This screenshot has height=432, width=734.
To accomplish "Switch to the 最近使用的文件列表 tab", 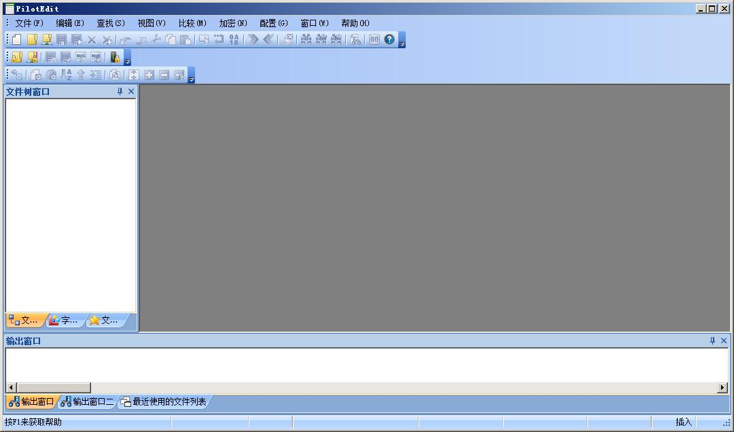I will click(x=164, y=401).
